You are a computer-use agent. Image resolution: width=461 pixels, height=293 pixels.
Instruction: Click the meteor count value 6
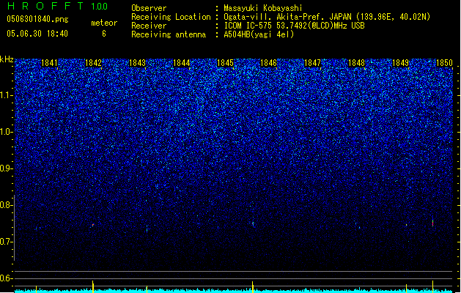pyautogui.click(x=104, y=34)
